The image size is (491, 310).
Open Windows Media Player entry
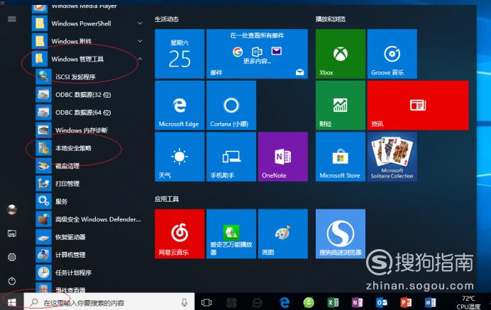(88, 8)
